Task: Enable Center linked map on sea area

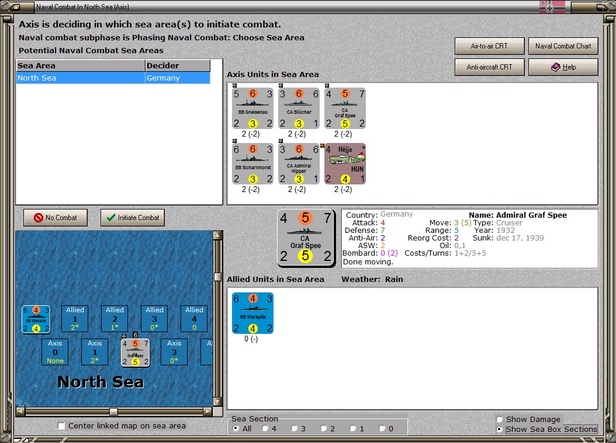Action: tap(61, 425)
